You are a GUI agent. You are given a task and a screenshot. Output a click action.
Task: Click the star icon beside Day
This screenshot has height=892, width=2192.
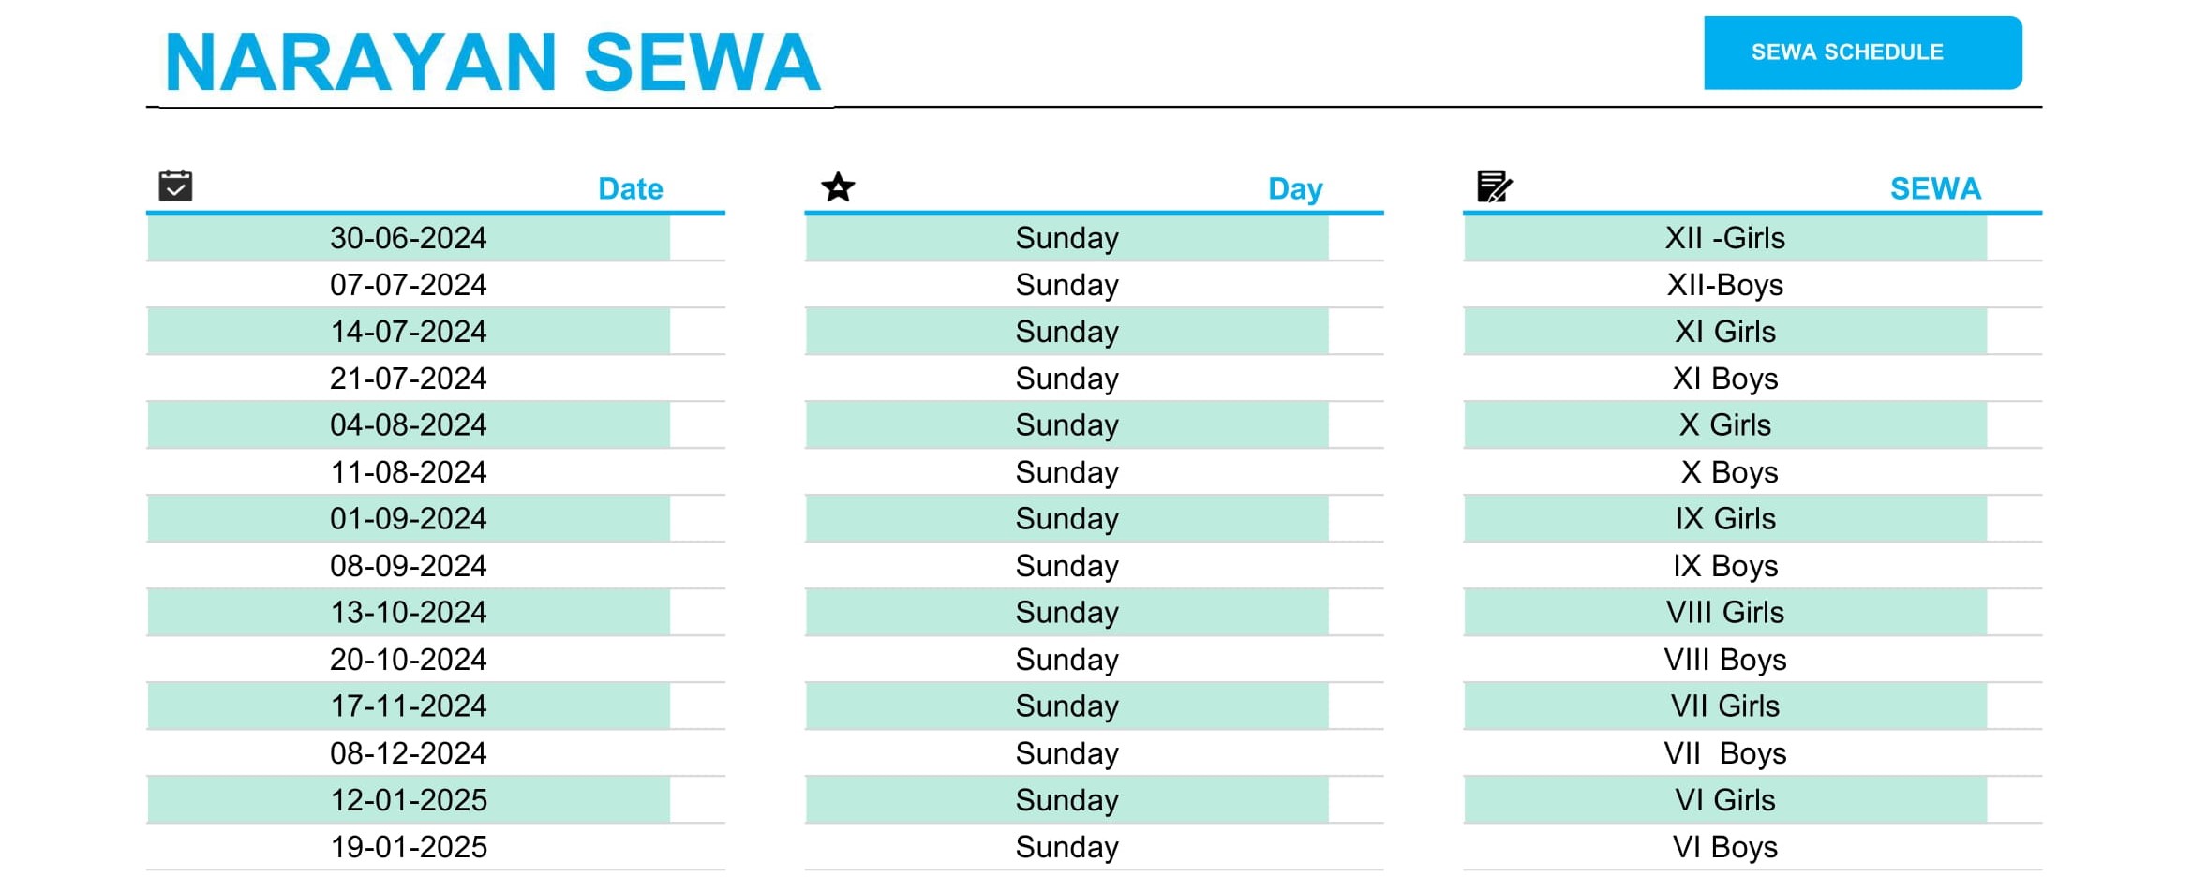point(838,186)
